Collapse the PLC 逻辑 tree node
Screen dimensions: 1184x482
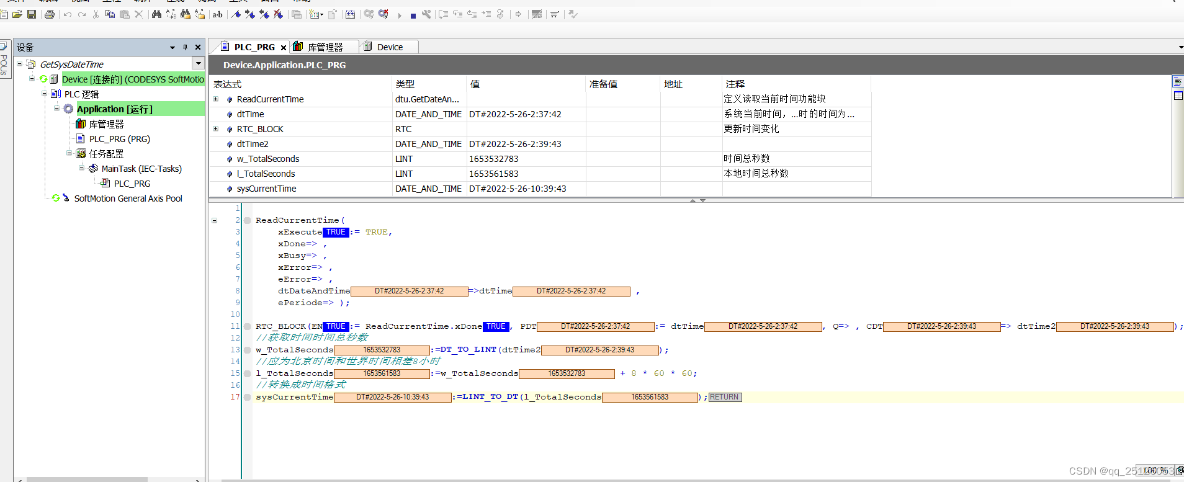pyautogui.click(x=45, y=94)
